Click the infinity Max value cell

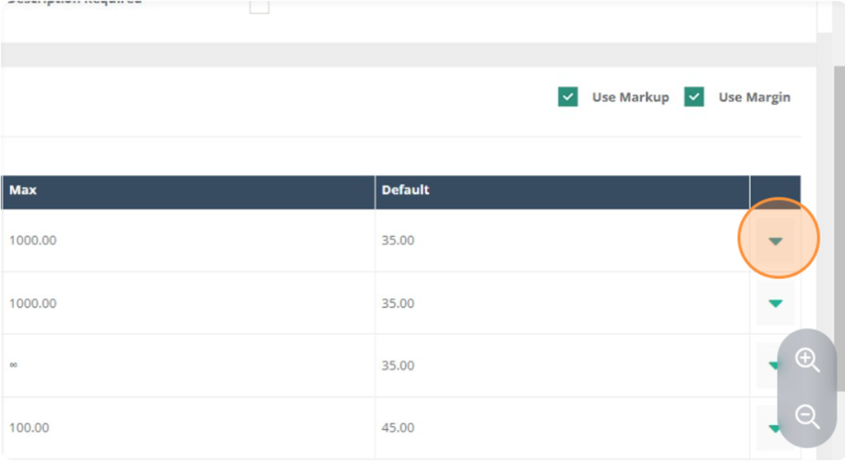[x=188, y=366]
